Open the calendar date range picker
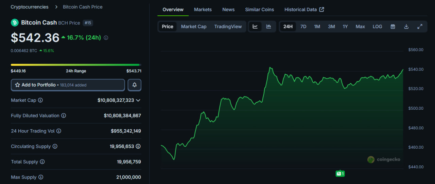This screenshot has width=435, height=184. click(x=393, y=26)
